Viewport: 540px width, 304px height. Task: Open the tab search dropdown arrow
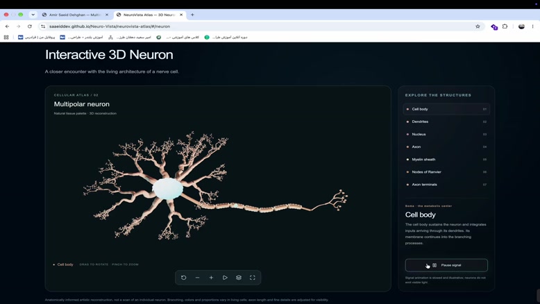tap(33, 15)
